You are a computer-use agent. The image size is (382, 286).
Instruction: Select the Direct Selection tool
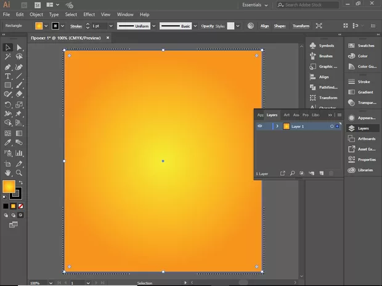click(19, 47)
